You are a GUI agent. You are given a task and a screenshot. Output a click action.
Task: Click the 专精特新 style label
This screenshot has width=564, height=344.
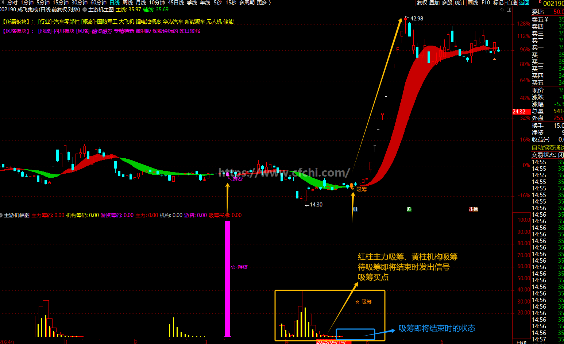point(124,31)
